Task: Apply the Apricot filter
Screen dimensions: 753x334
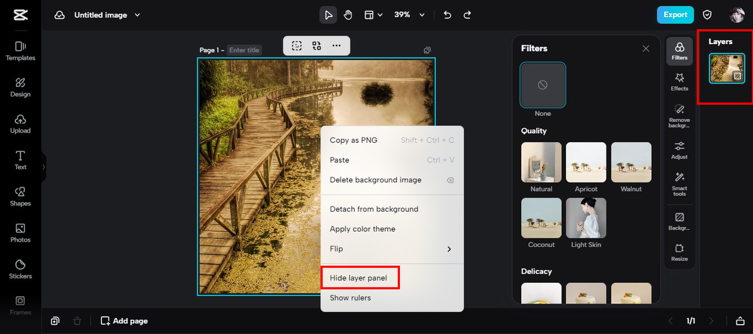Action: click(586, 162)
